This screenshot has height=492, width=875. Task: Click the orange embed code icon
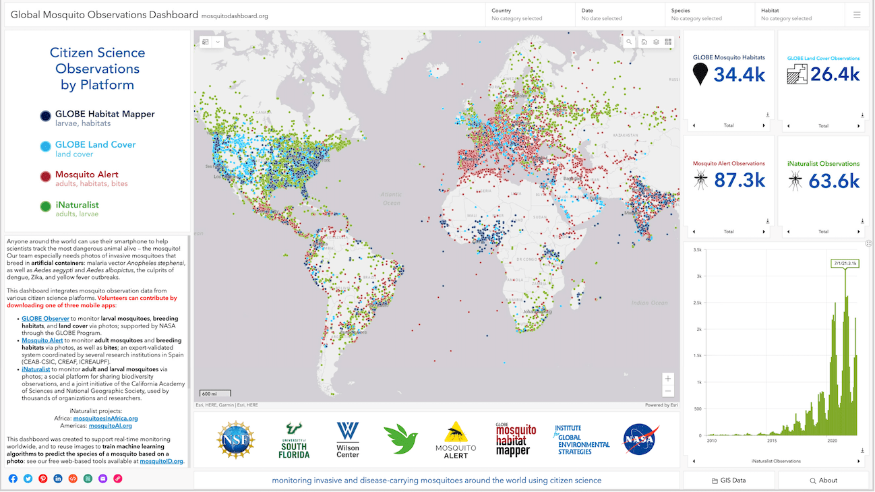tap(73, 479)
